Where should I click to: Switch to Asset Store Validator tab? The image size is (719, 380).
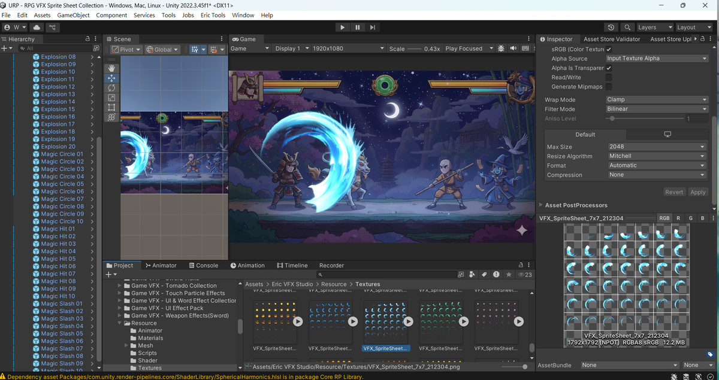(x=611, y=39)
